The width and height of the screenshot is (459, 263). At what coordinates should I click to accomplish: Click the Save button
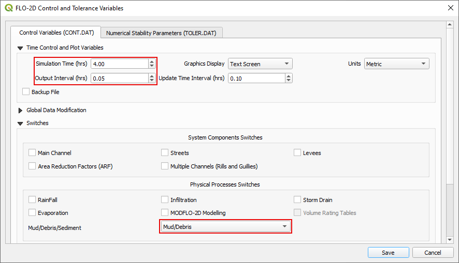pyautogui.click(x=388, y=253)
